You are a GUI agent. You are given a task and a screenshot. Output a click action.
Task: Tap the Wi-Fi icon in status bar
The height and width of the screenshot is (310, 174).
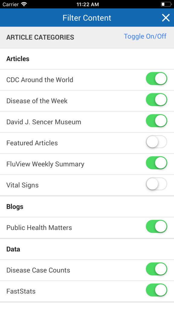[24, 4]
